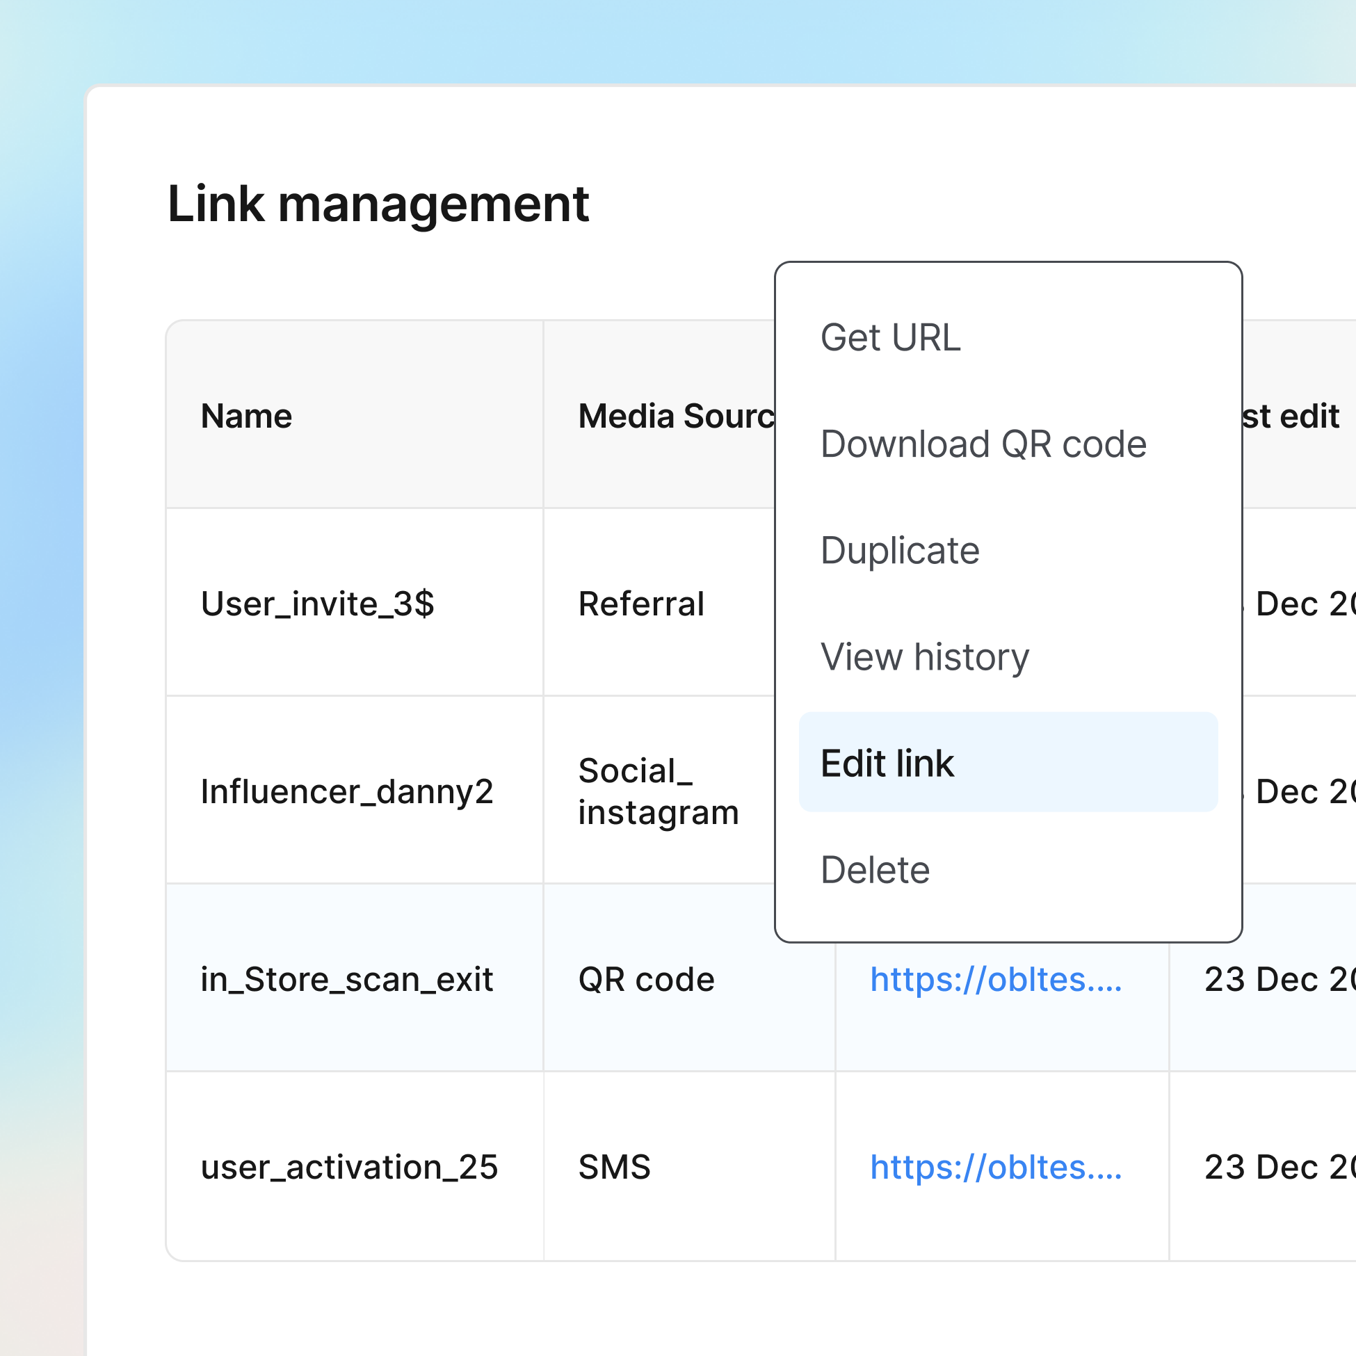Image resolution: width=1356 pixels, height=1356 pixels.
Task: Select the user_activation_25 link name
Action: (x=349, y=1167)
